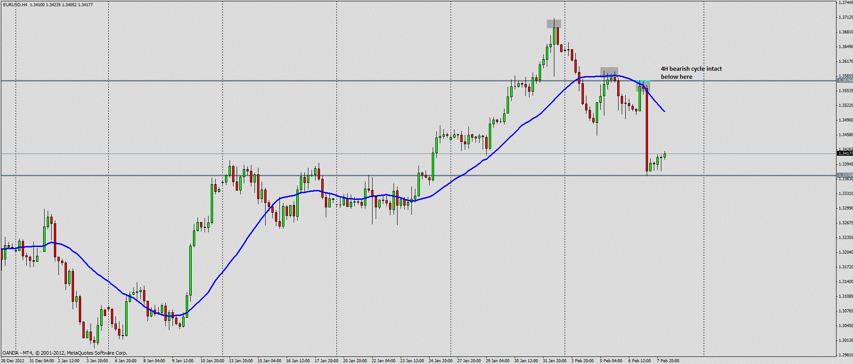The height and width of the screenshot is (364, 853).
Task: Click the current price label 1.34177
Action: 845,154
